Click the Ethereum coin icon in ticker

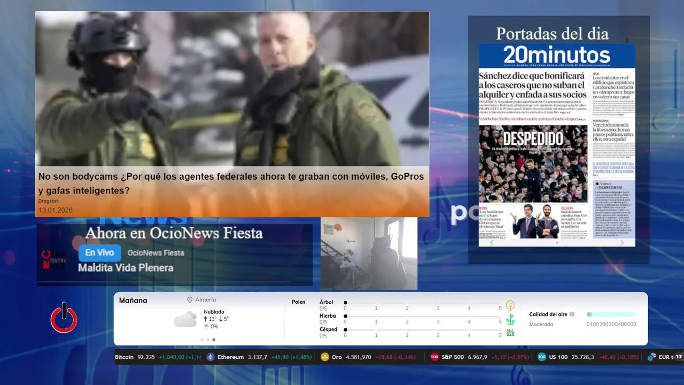(211, 357)
